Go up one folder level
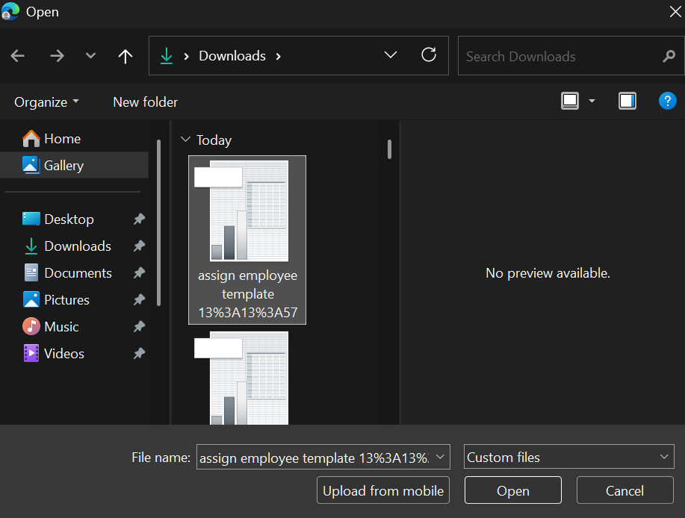 [x=125, y=56]
